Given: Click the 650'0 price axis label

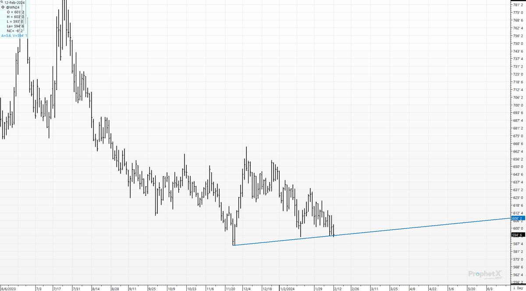Looking at the screenshot, I should tap(518, 167).
